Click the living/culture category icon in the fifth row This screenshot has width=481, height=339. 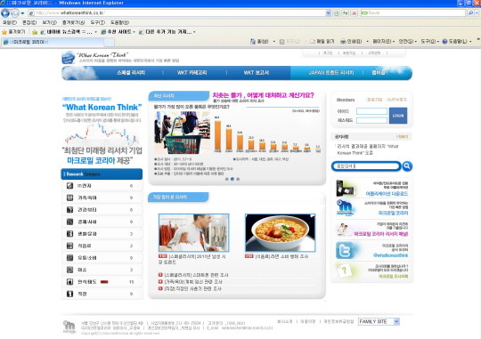(70, 233)
